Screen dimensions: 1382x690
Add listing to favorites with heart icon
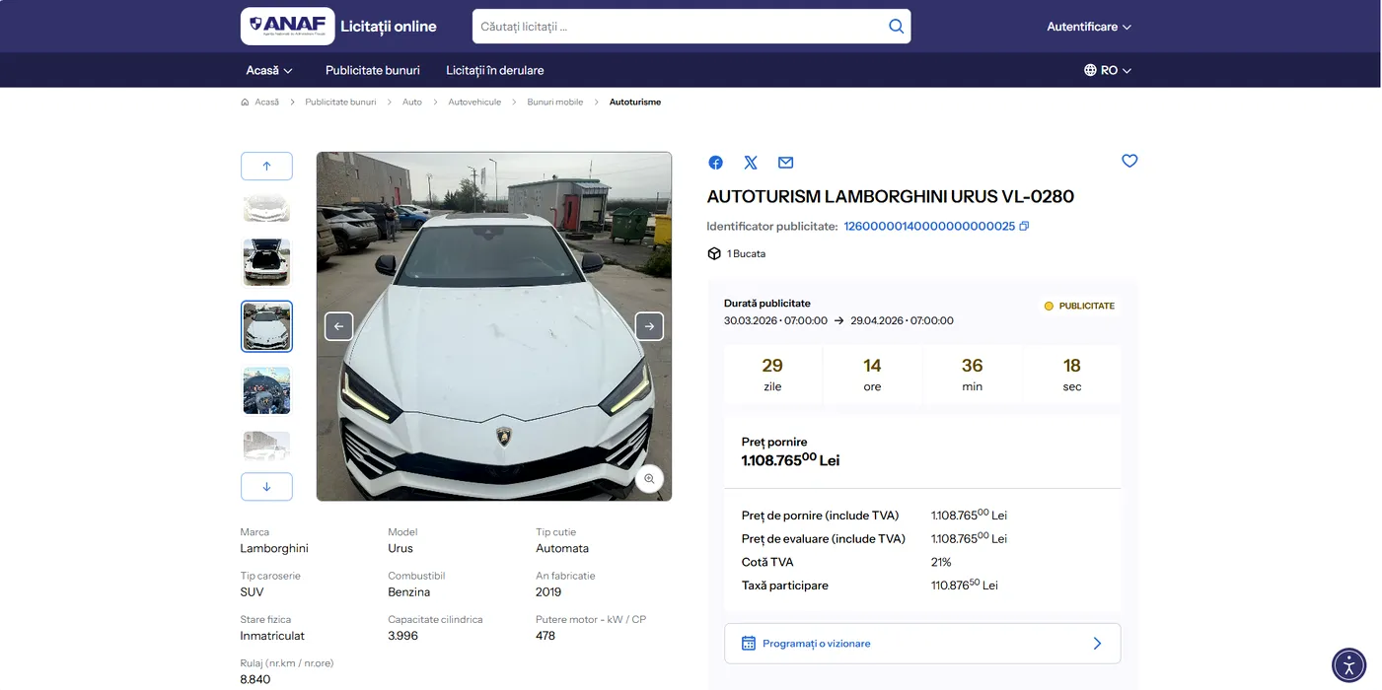(x=1129, y=161)
